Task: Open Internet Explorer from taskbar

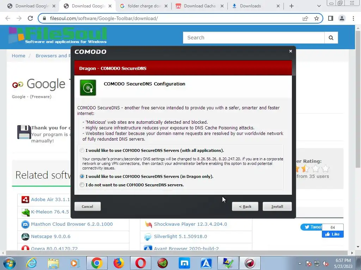Action: pyautogui.click(x=31, y=263)
